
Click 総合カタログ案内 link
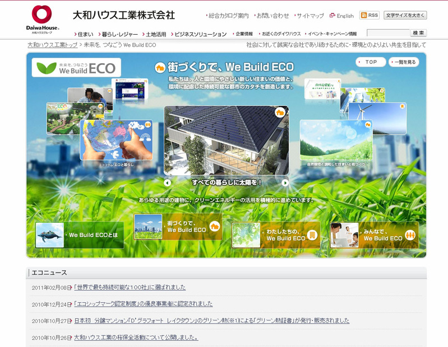[x=228, y=16]
